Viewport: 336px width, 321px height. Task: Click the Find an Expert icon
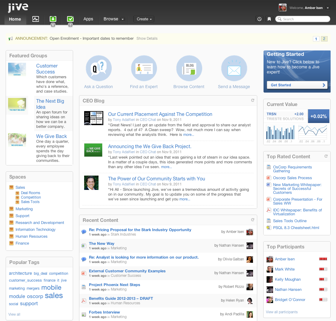tap(144, 68)
